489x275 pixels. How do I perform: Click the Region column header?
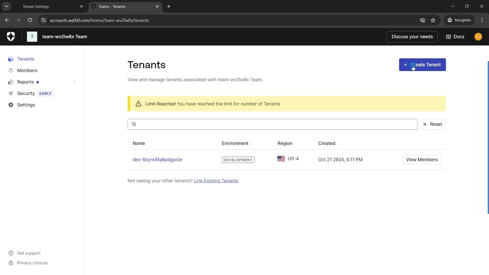(x=285, y=143)
